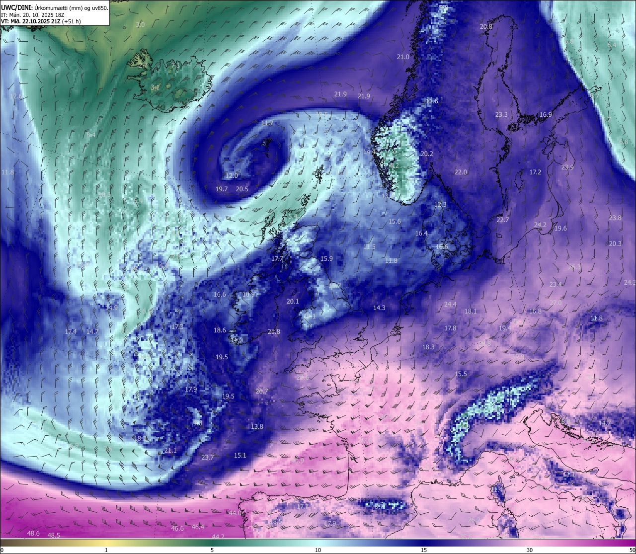
Task: Click the map value 11.6 over Norway
Action: [x=432, y=101]
